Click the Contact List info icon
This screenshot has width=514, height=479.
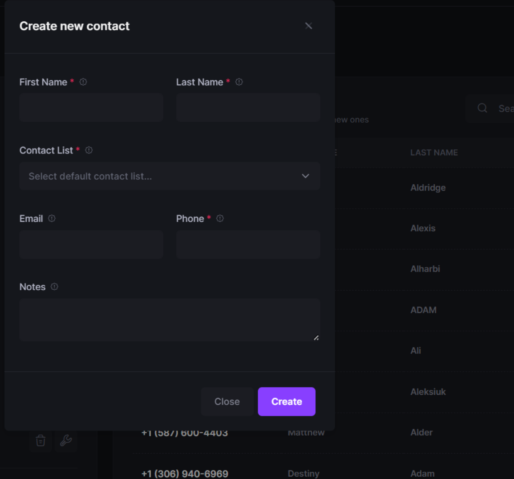89,150
